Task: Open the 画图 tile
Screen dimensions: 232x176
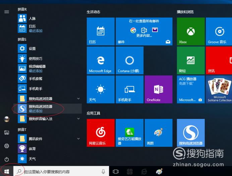Action: [159, 133]
